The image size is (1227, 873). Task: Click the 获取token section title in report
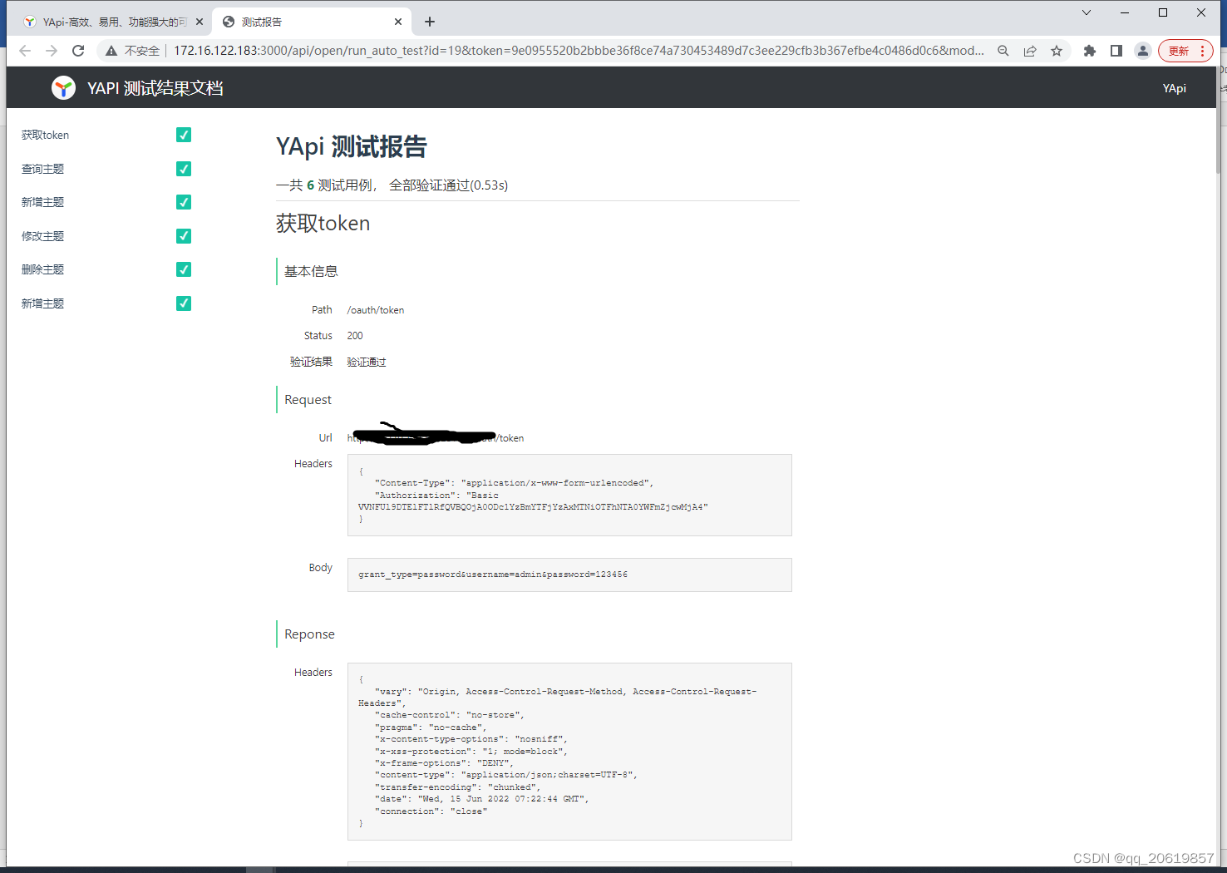pyautogui.click(x=323, y=223)
